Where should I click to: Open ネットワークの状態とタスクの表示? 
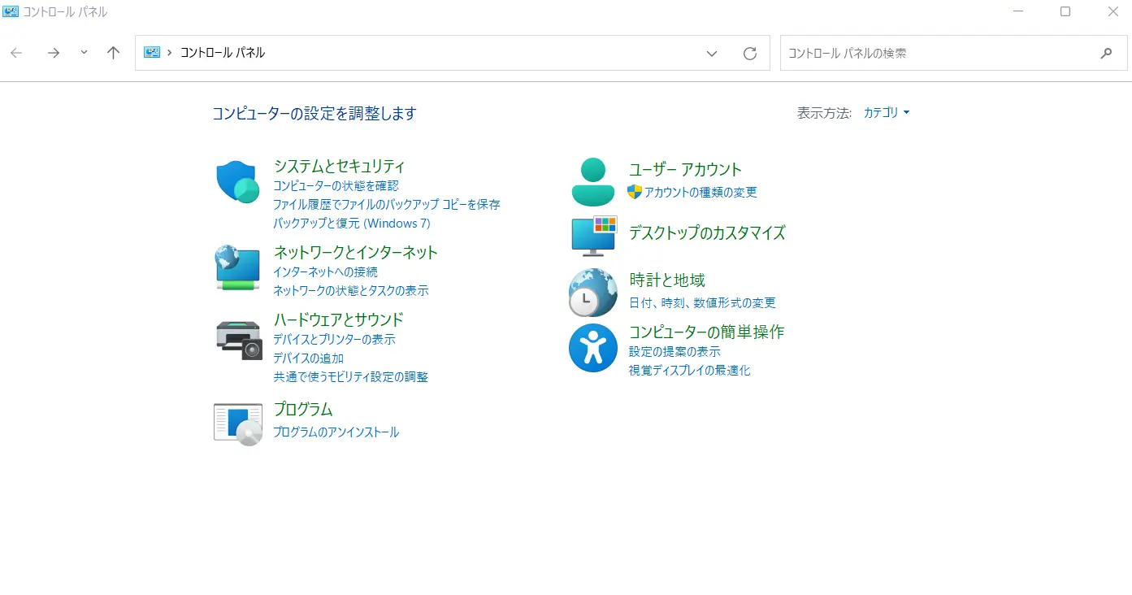[351, 291]
